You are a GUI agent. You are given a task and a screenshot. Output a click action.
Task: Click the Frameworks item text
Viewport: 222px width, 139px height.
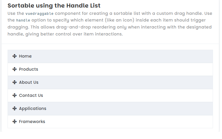[x=32, y=122]
